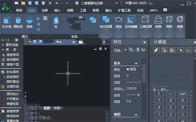Click the 特性 panel vertical scrollbar
Image resolution: width=196 pixels, height=122 pixels.
[144, 74]
